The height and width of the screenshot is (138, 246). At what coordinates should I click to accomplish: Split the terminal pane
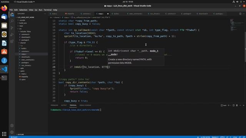(233, 105)
